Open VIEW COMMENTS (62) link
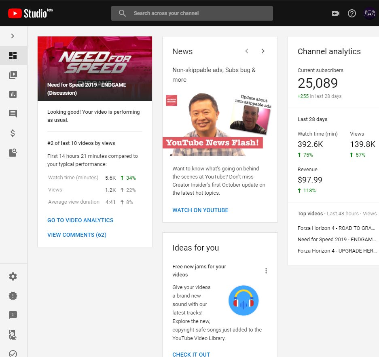Image resolution: width=379 pixels, height=357 pixels. click(x=77, y=235)
